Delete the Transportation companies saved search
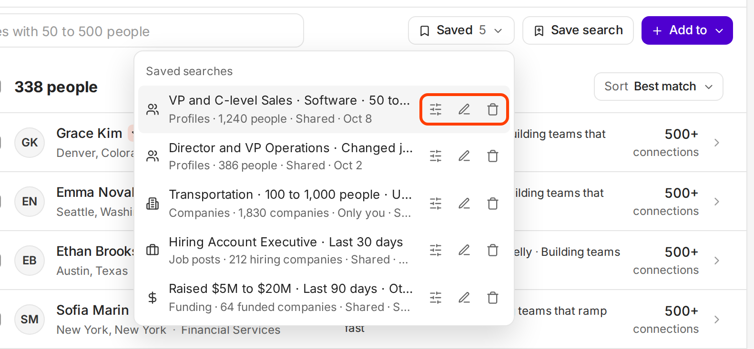754x349 pixels. click(493, 204)
